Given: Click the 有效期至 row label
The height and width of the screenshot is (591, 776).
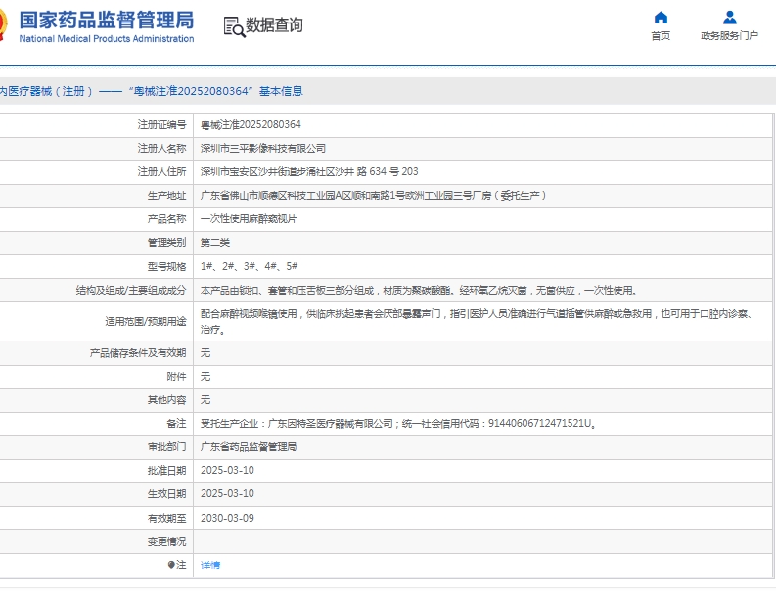Looking at the screenshot, I should pos(166,518).
